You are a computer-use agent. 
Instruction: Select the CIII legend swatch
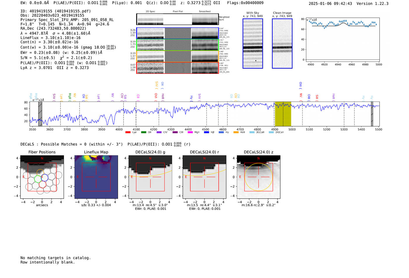coord(175,132)
